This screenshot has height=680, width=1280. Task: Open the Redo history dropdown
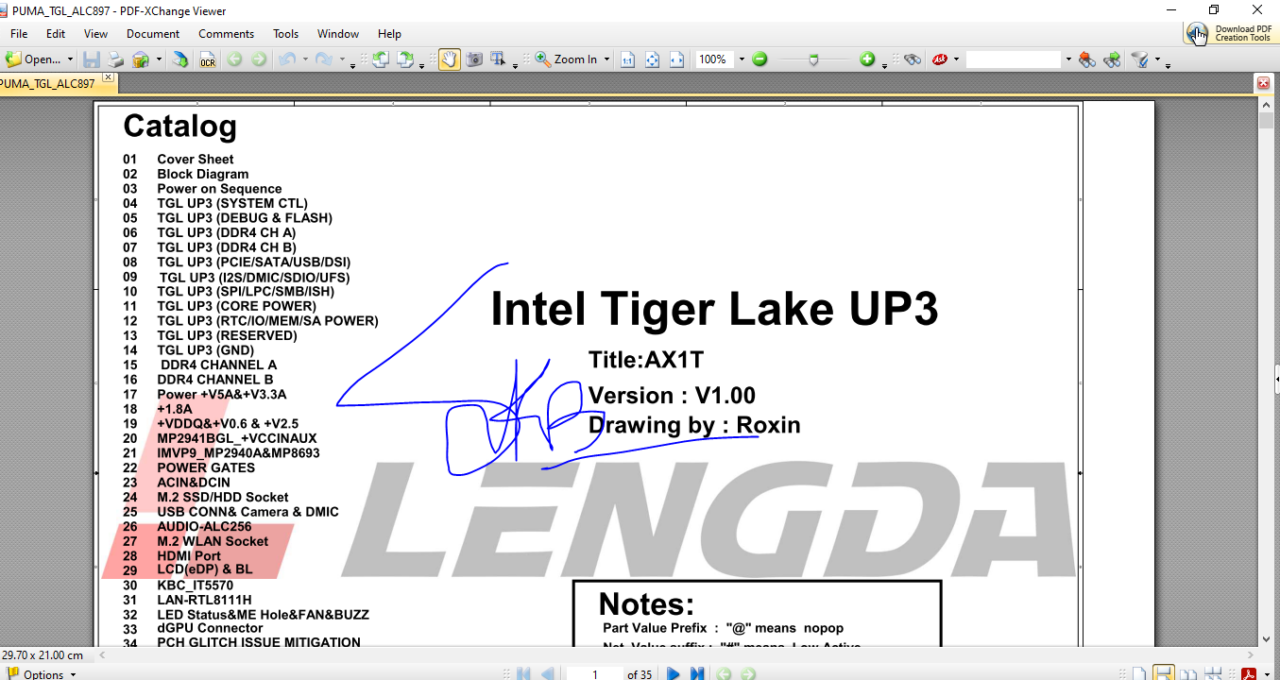(x=342, y=59)
